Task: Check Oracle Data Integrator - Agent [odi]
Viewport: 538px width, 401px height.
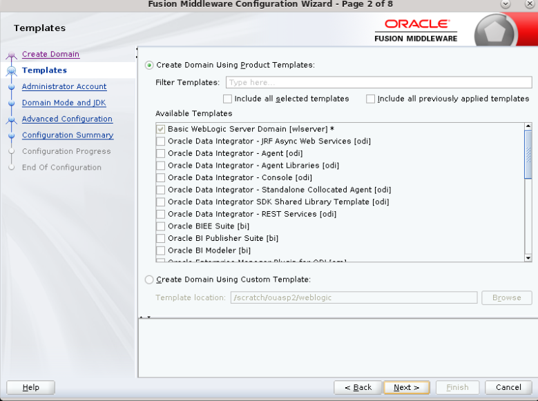Action: (160, 153)
